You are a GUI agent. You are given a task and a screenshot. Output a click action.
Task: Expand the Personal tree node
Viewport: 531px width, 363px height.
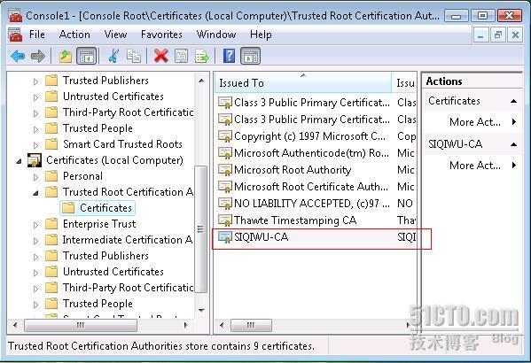coord(35,177)
